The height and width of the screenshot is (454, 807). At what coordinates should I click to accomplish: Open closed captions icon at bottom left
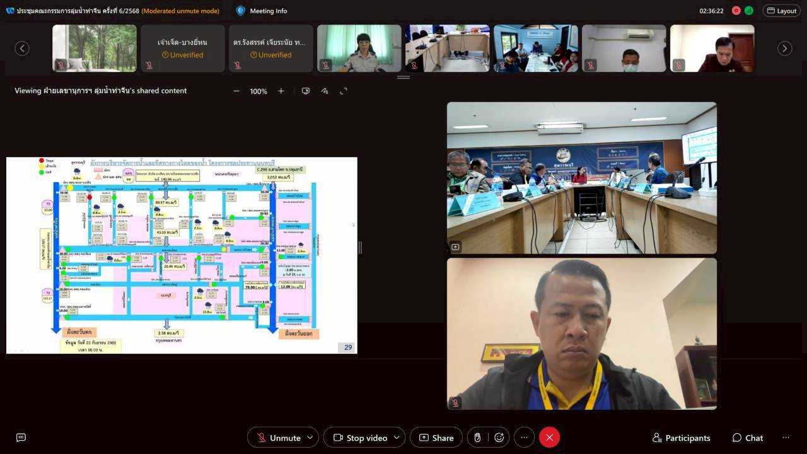pos(21,438)
